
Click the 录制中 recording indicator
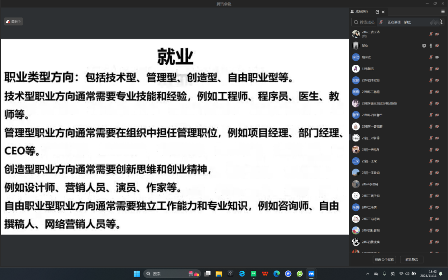[x=13, y=22]
